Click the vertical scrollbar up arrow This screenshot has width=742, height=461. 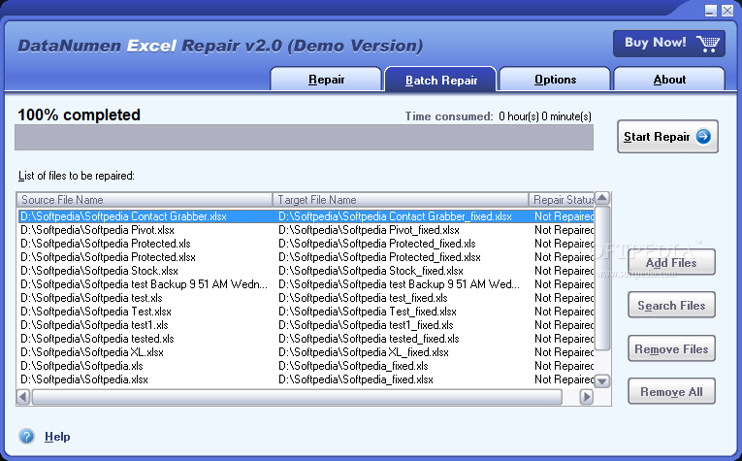pos(602,198)
